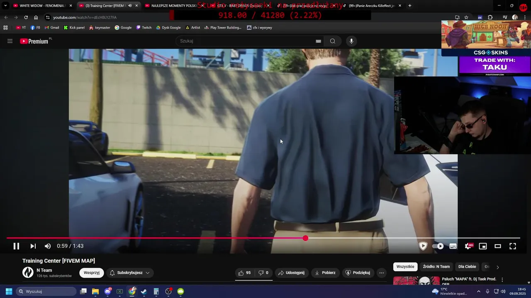Click the Podziękuj thanks button

(x=358, y=273)
